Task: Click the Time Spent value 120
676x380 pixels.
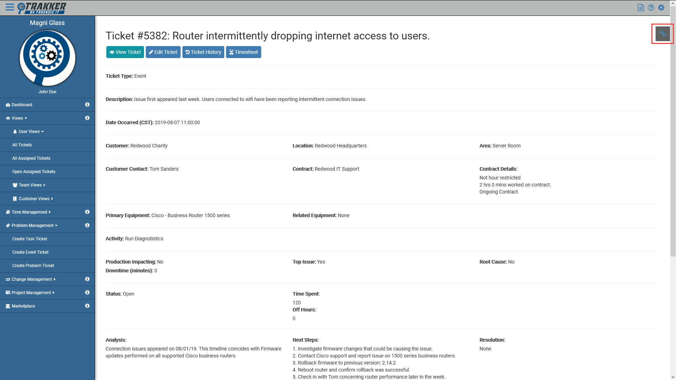Action: (x=296, y=303)
